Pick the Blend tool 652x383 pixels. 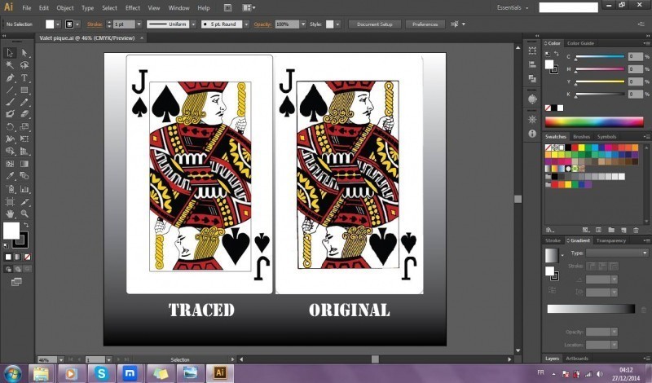[24, 176]
